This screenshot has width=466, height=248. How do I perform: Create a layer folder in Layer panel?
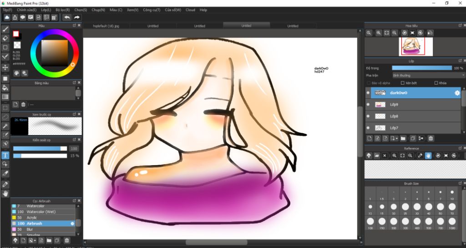click(403, 138)
